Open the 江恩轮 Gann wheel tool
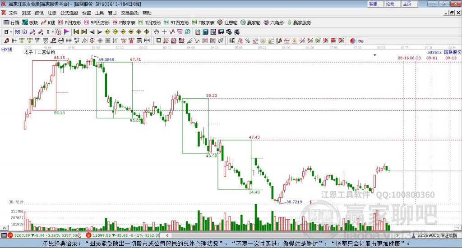 point(227,23)
